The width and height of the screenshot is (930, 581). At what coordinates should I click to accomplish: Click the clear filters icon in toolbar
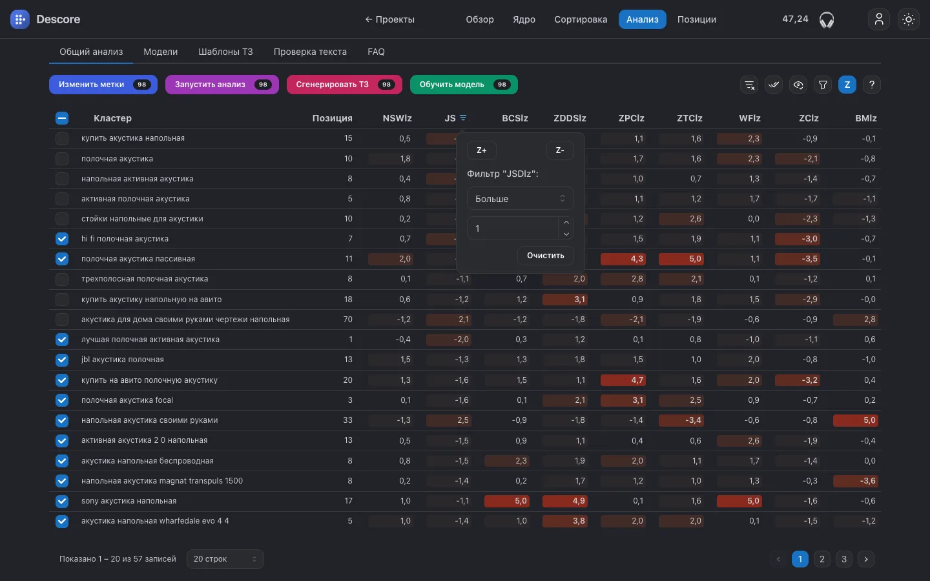pyautogui.click(x=749, y=85)
